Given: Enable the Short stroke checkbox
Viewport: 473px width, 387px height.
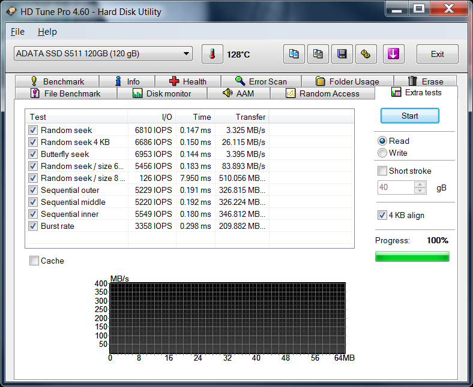Looking at the screenshot, I should tap(382, 171).
